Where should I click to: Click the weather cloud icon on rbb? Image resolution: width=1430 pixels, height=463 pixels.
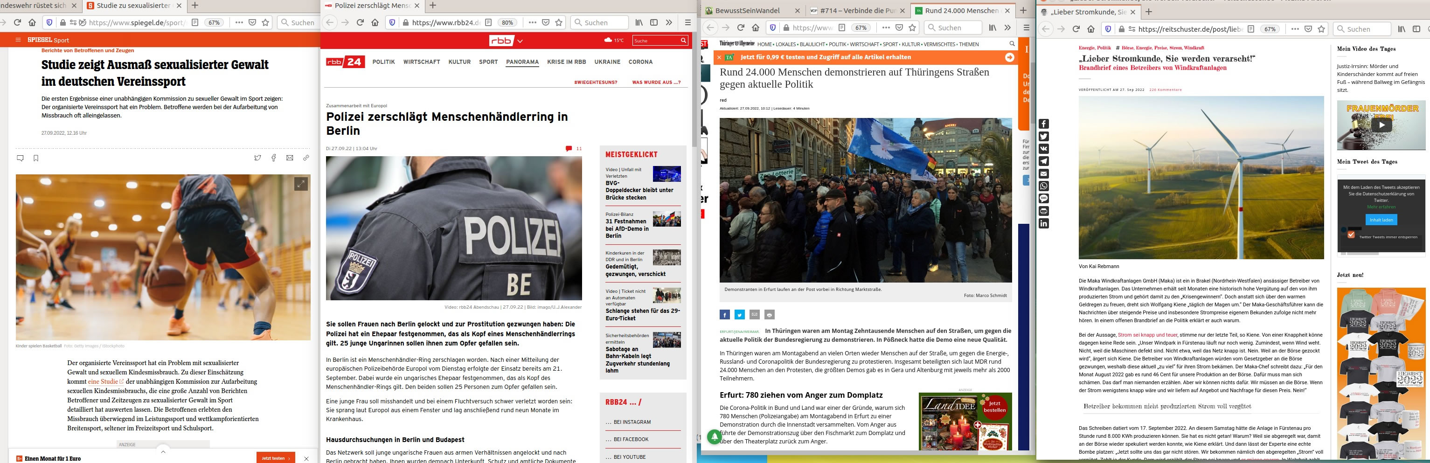coord(608,40)
